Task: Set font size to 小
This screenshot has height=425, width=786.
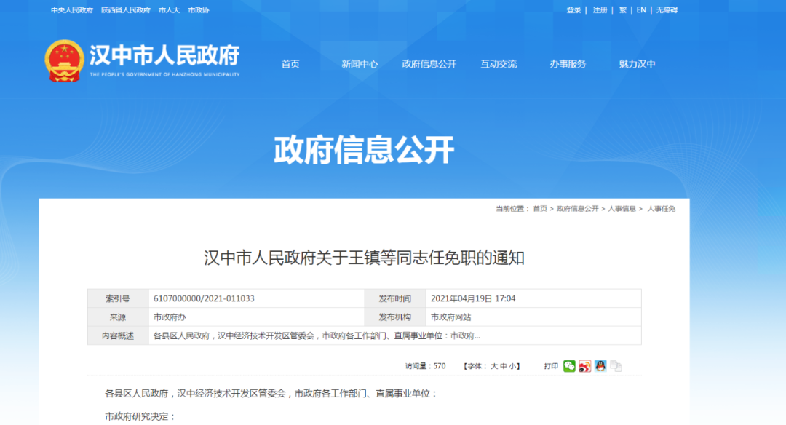Action: 512,366
